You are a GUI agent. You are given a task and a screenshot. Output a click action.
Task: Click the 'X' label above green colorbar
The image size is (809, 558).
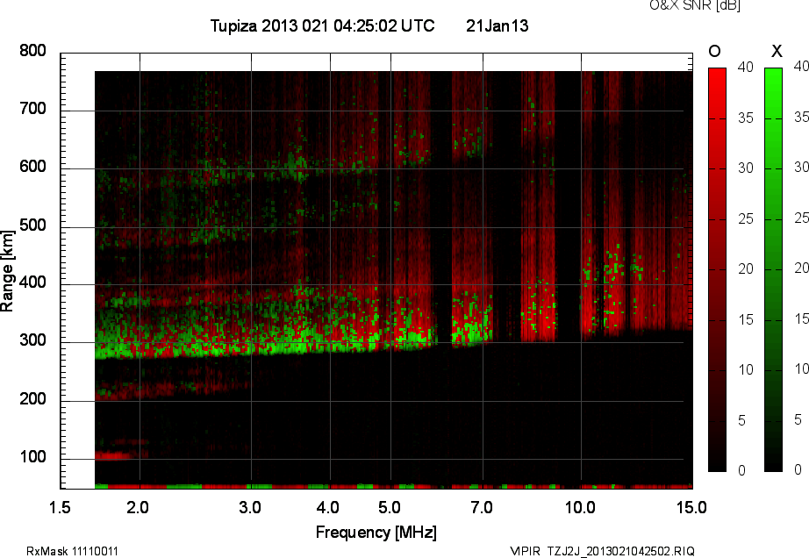pos(776,50)
